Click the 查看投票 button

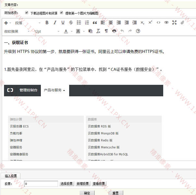[99, 184]
